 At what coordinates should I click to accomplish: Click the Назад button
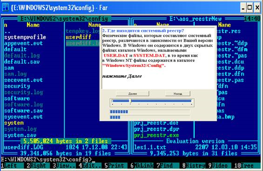178,93
